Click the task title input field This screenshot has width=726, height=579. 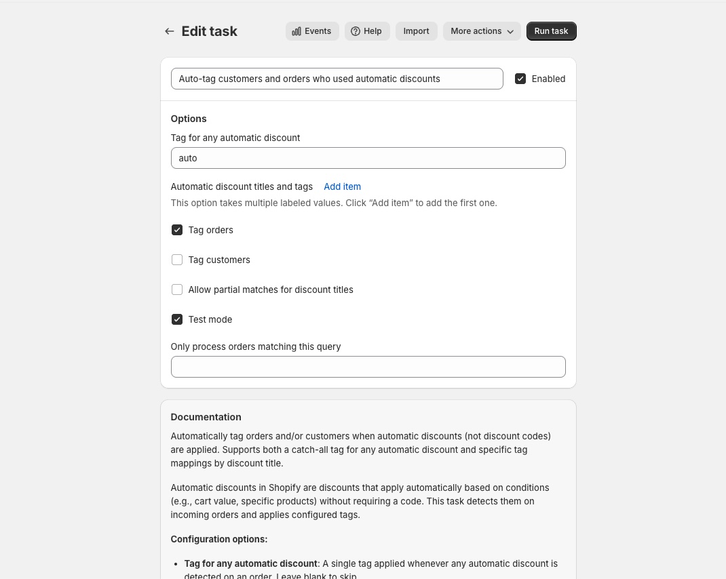click(x=337, y=79)
